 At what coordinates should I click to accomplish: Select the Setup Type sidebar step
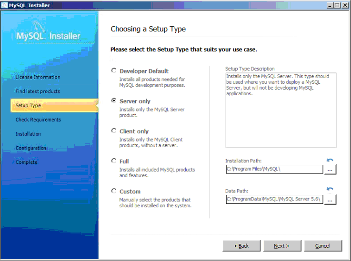54,105
